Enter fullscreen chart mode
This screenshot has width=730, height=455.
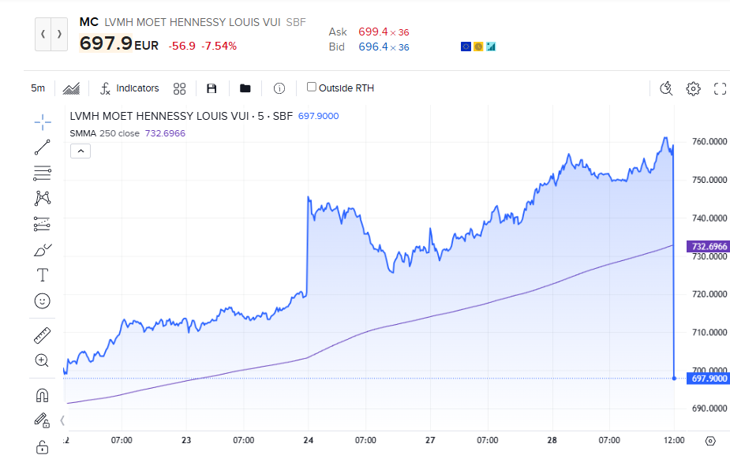pos(721,88)
